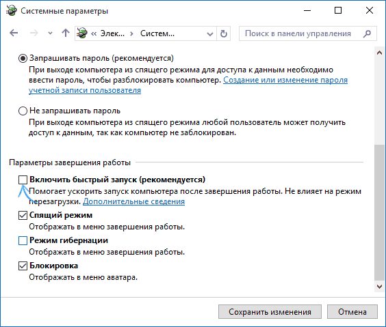Screen dimensions: 386x327
Task: Click the magnifier search icon
Action: point(367,33)
